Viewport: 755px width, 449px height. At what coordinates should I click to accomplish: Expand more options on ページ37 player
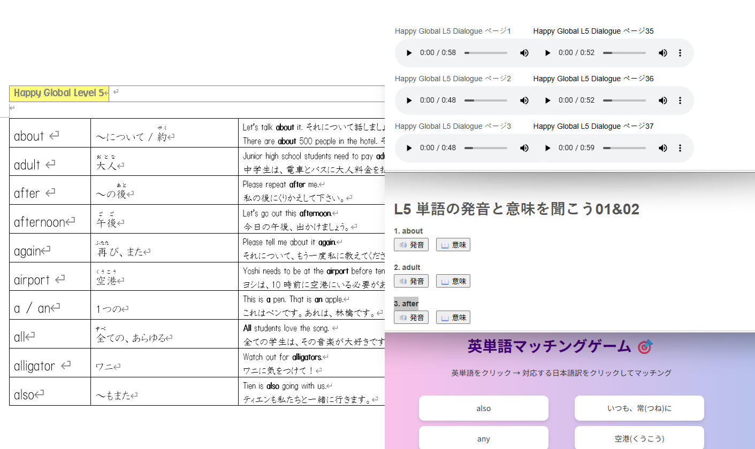coord(680,148)
